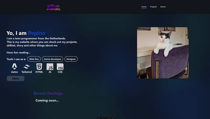
Task: Click the JS logo icon
Action: click(x=50, y=67)
